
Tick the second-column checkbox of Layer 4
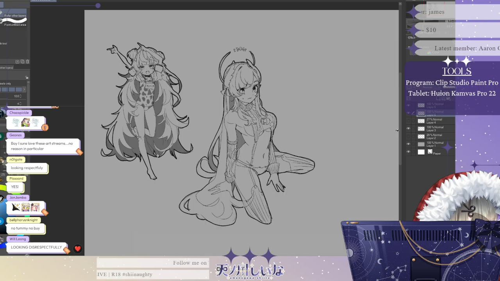[x=414, y=121]
